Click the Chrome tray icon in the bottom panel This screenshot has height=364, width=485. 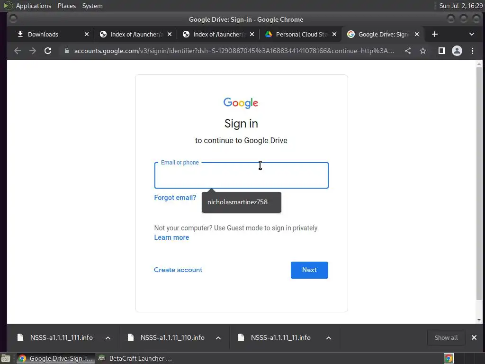(449, 358)
